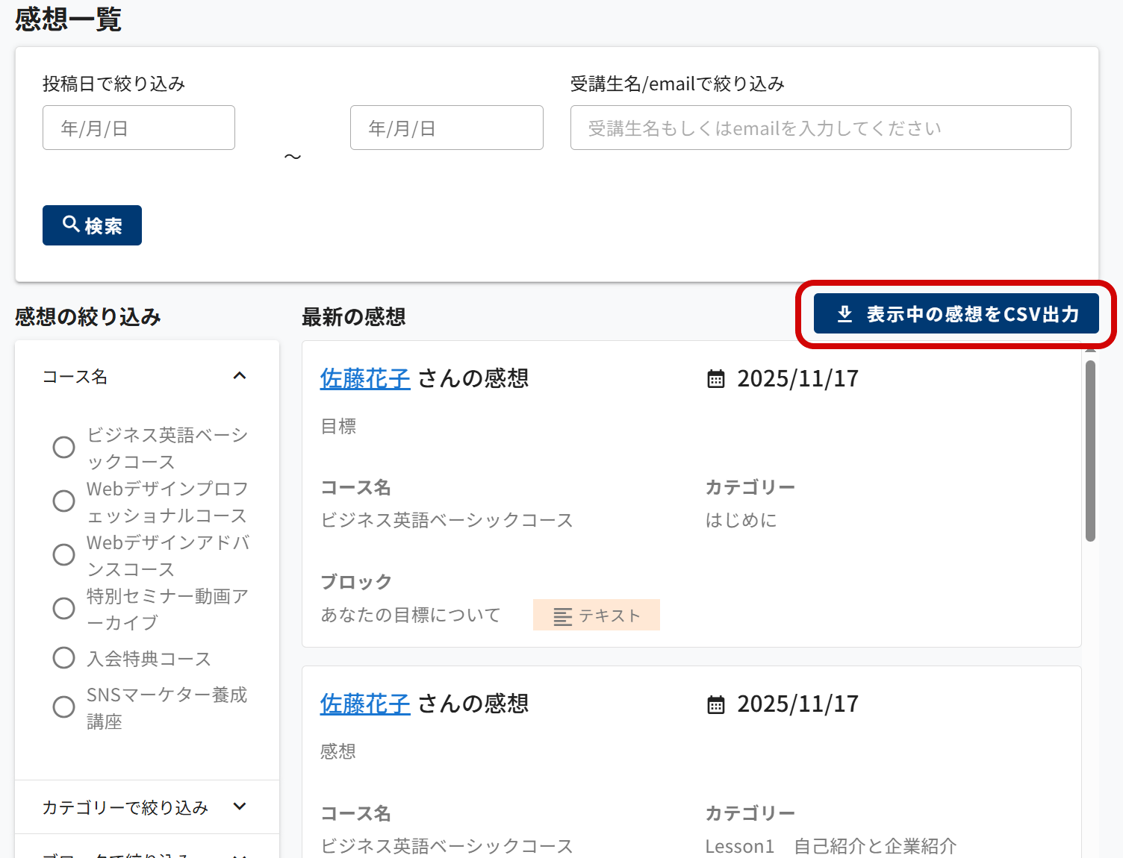Choose the 入会特典コース radio button

(64, 658)
